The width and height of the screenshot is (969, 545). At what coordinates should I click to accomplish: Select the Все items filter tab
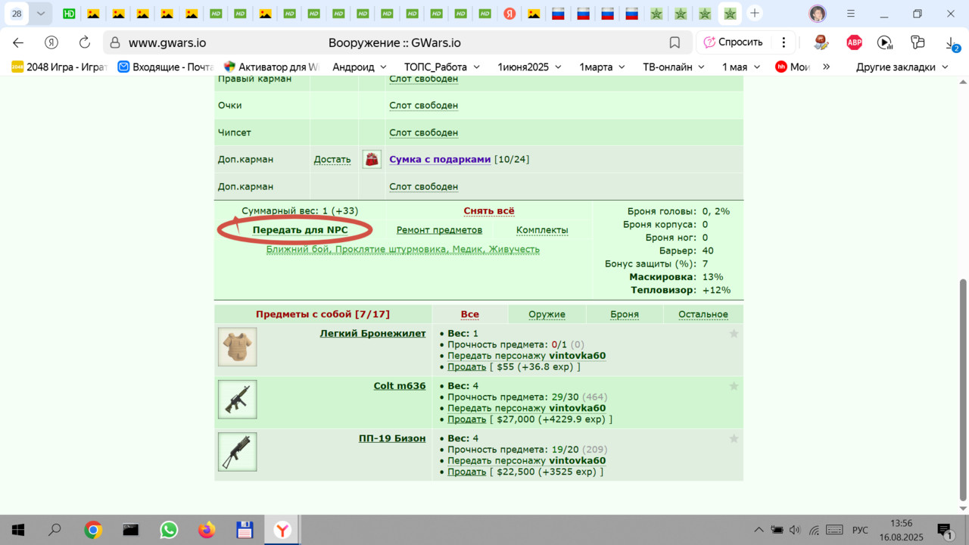469,314
